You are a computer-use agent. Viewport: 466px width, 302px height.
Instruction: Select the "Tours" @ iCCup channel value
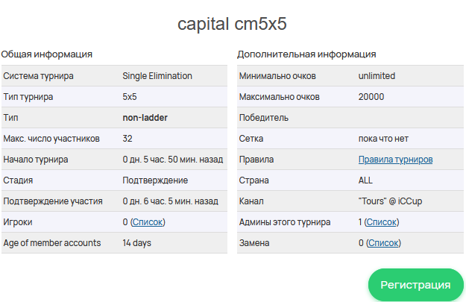390,201
